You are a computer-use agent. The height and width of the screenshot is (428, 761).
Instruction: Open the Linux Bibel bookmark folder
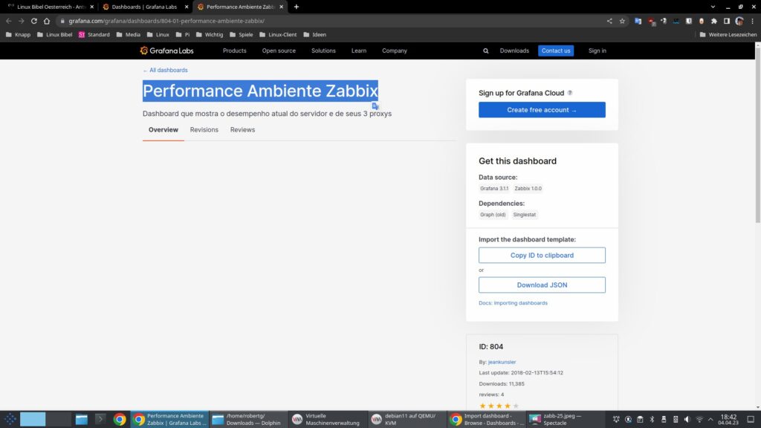[x=54, y=34]
